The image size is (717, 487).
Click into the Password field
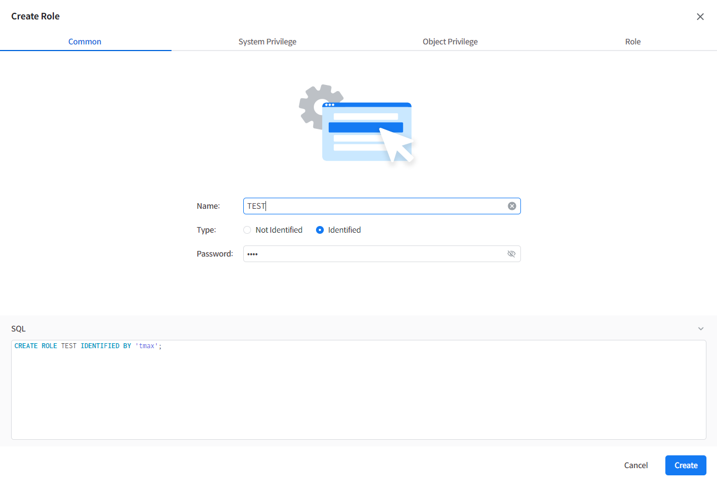coord(372,254)
